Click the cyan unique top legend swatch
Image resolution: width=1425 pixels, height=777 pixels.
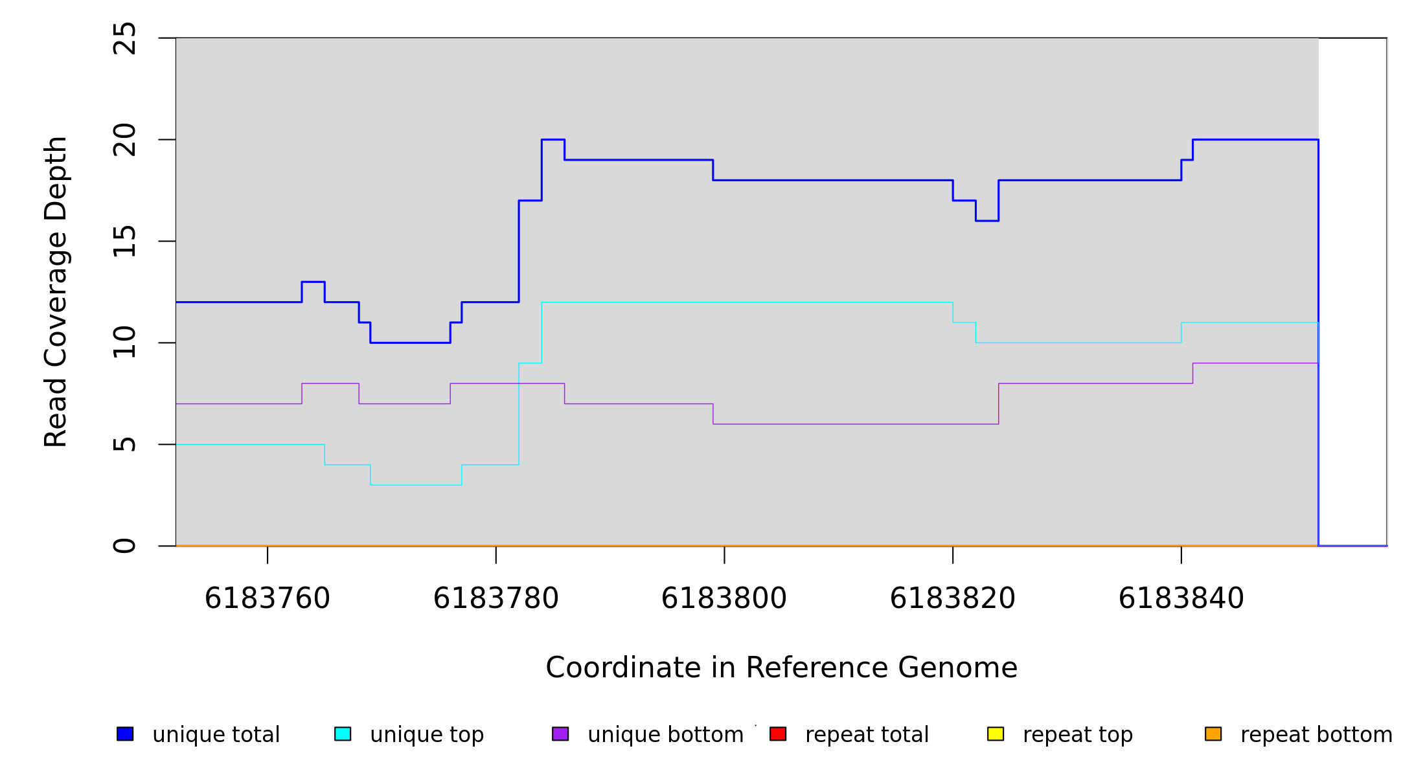[x=343, y=734]
